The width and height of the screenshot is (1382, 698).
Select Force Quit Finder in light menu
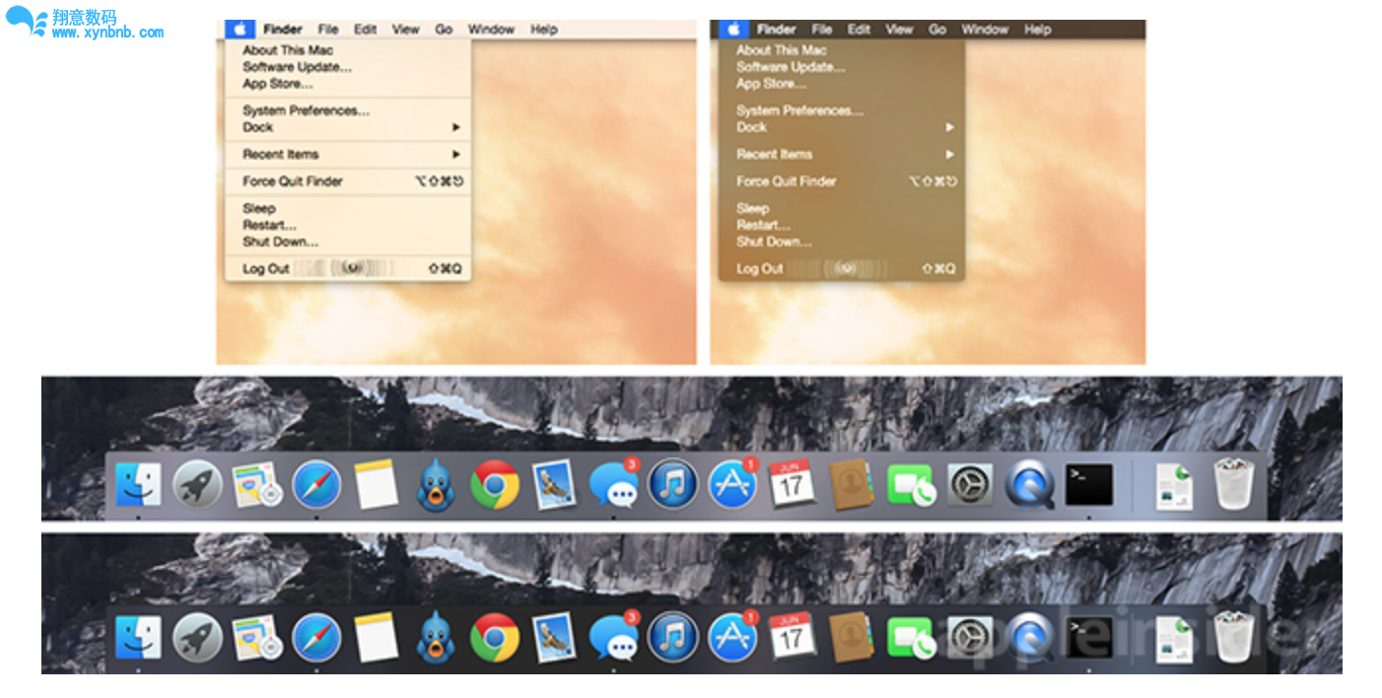pos(293,181)
